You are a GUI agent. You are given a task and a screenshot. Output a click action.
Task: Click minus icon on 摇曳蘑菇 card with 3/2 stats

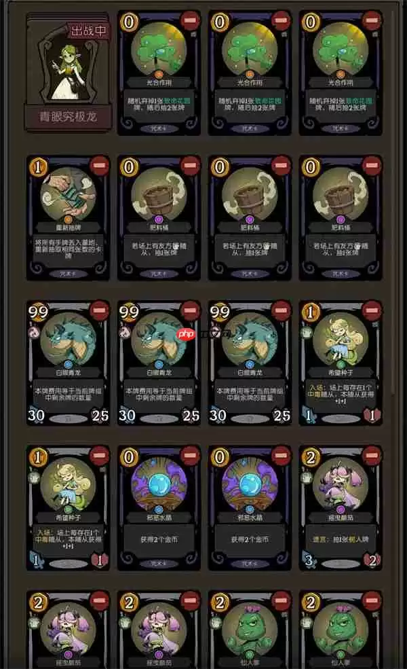click(372, 455)
